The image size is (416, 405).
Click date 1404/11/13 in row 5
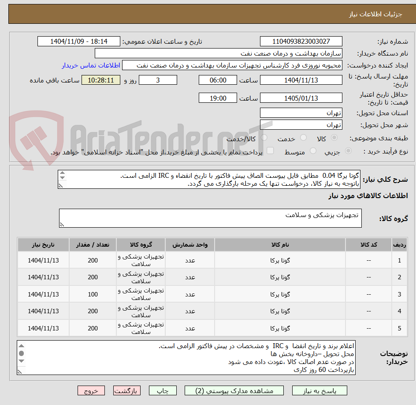(x=43, y=328)
